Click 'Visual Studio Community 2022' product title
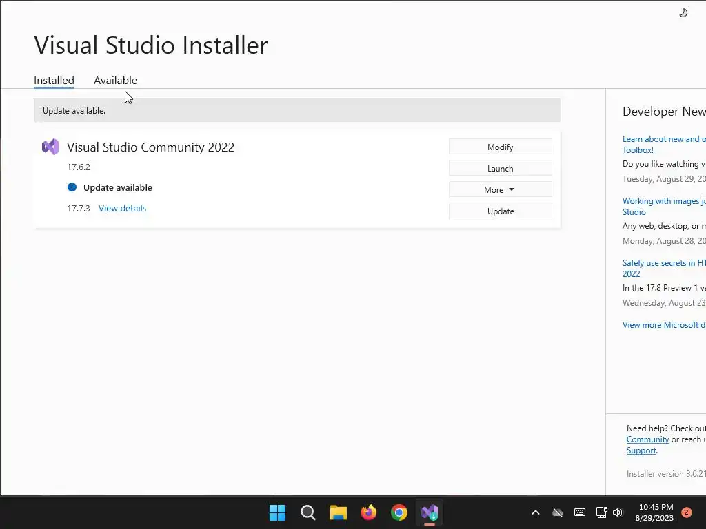 150,147
